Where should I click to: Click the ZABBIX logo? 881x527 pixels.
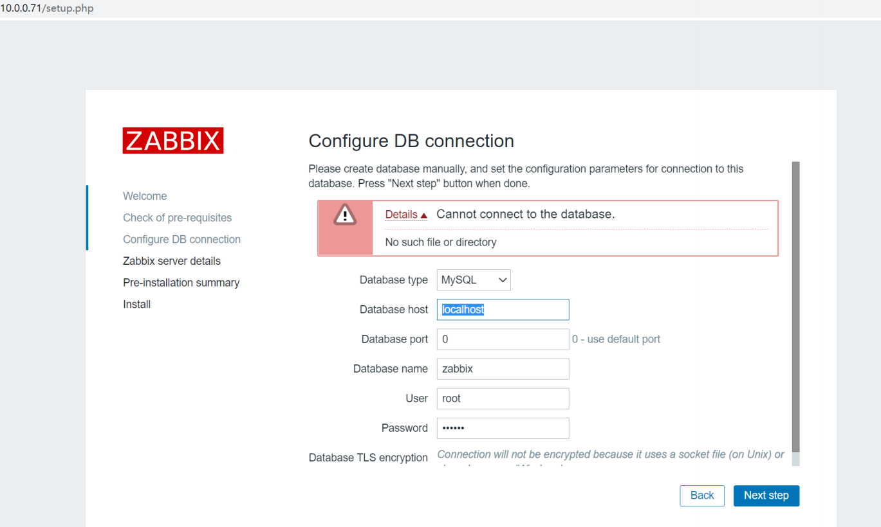pos(173,141)
